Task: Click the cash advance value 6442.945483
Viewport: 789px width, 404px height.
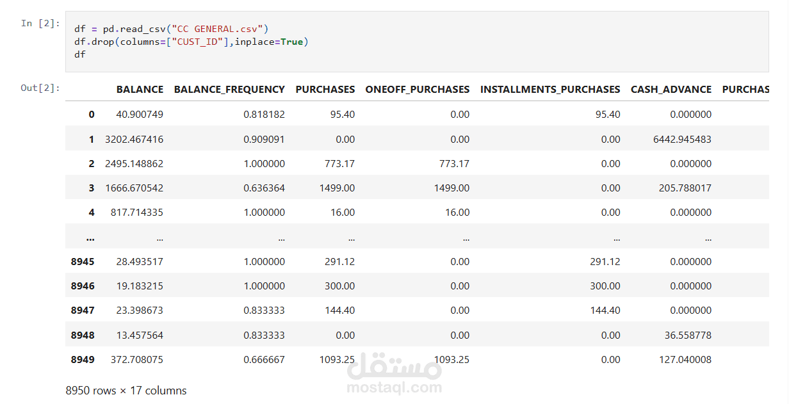Action: [x=680, y=139]
